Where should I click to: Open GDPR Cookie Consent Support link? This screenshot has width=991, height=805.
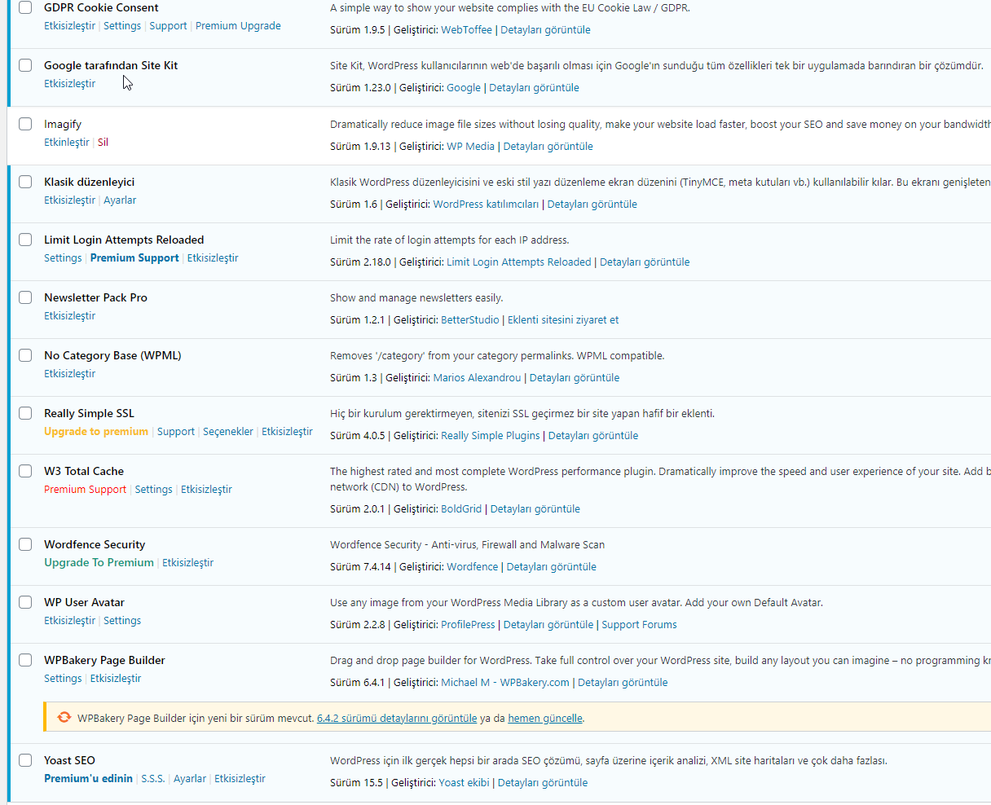click(168, 25)
